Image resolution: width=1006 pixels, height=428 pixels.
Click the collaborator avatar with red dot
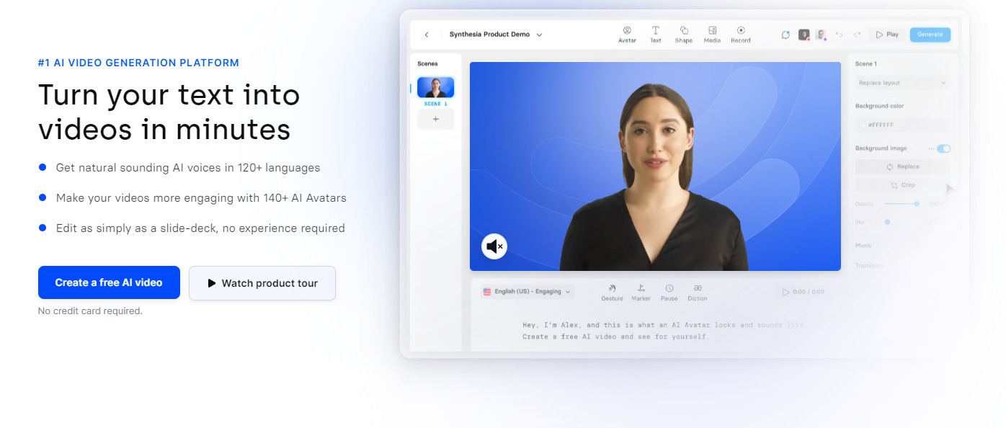(804, 35)
